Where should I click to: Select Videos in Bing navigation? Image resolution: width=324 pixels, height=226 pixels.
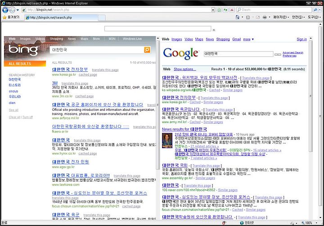pyautogui.click(x=40, y=39)
